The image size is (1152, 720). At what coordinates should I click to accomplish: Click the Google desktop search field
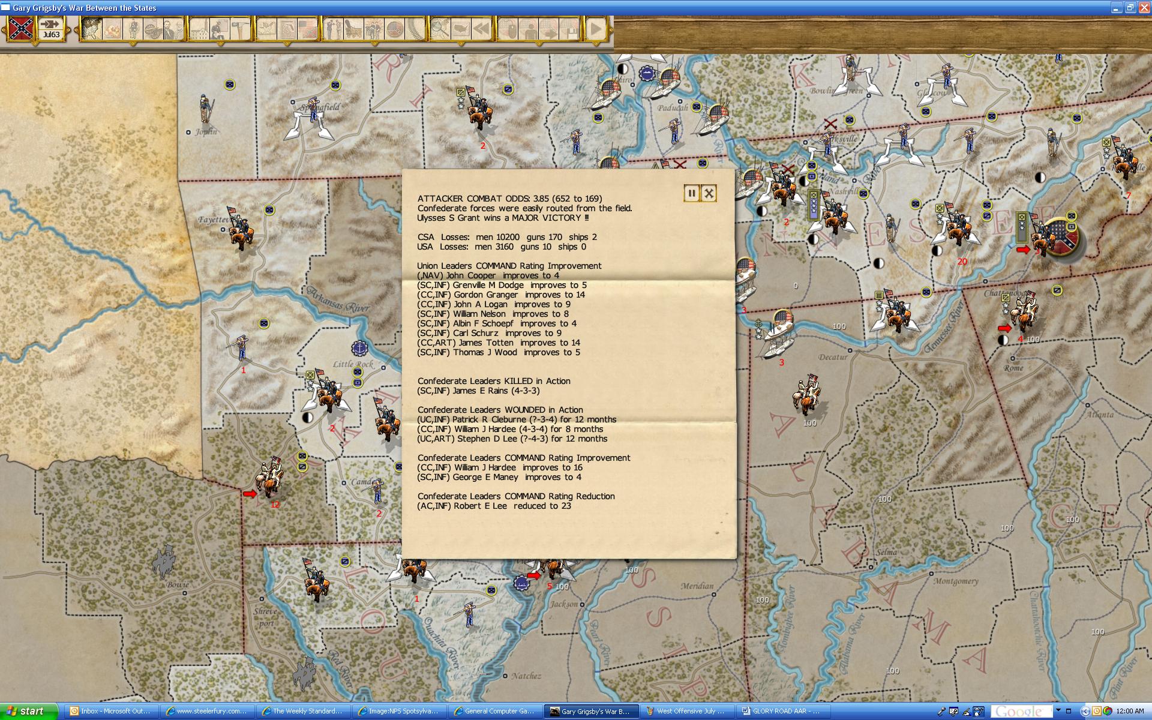pos(1021,712)
